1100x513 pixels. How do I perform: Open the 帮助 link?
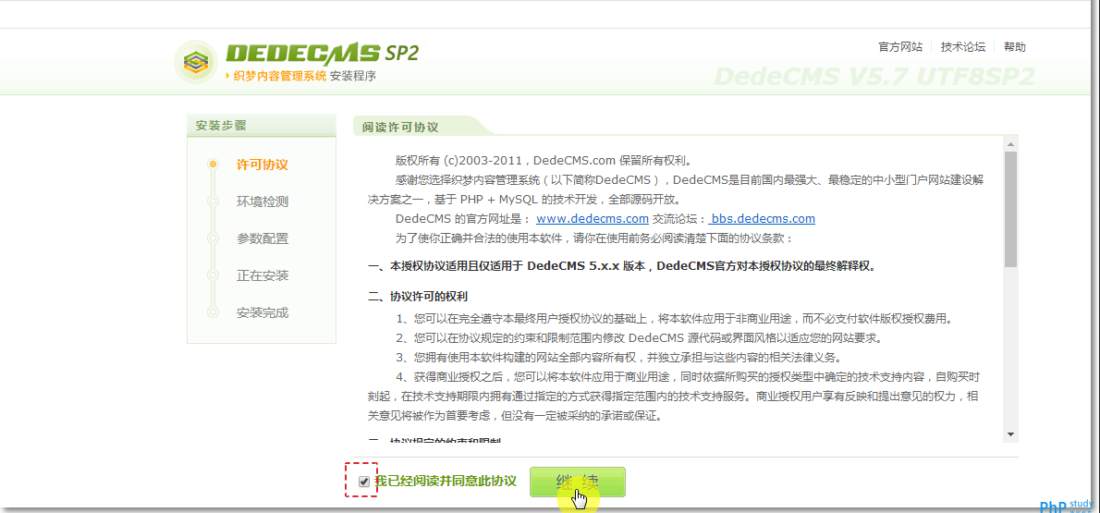1014,47
